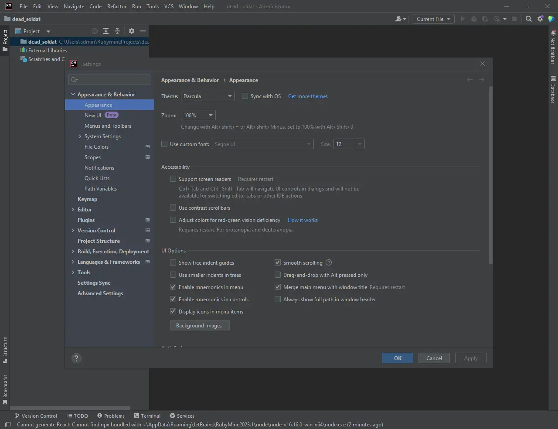Click the Search Everywhere magnifier icon

pyautogui.click(x=528, y=19)
